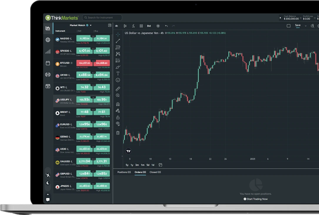Open the calendar from the sidebar

pyautogui.click(x=48, y=63)
